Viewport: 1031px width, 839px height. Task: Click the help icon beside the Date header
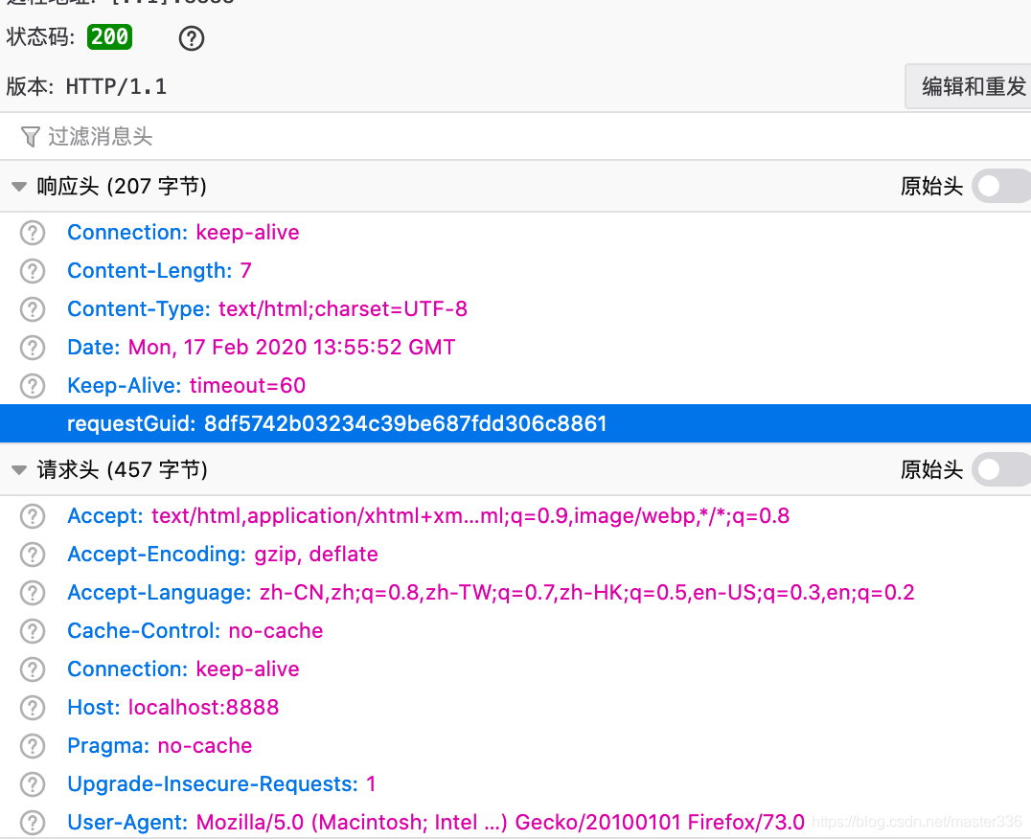[x=32, y=347]
